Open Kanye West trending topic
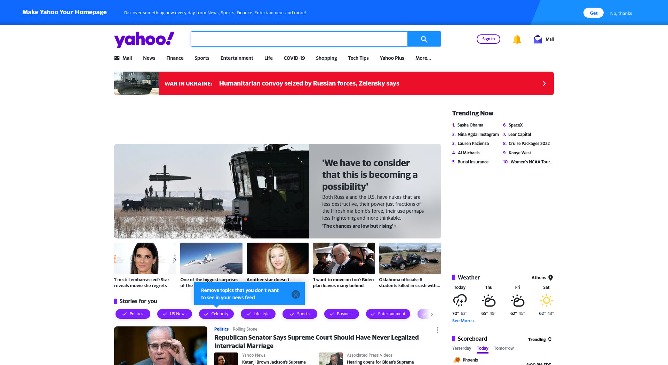The width and height of the screenshot is (668, 365). [520, 153]
